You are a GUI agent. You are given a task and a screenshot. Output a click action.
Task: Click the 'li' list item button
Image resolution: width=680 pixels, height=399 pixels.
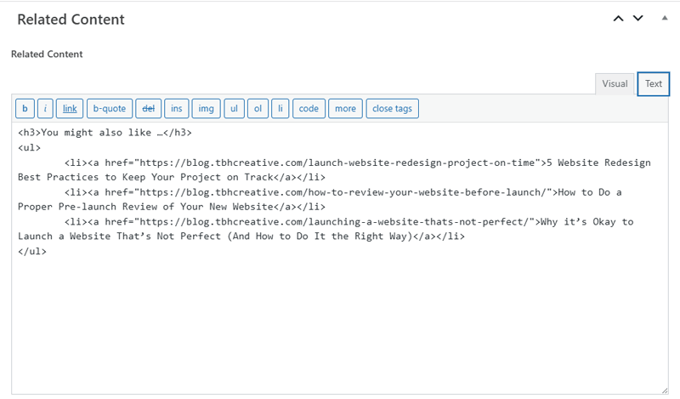tap(280, 109)
